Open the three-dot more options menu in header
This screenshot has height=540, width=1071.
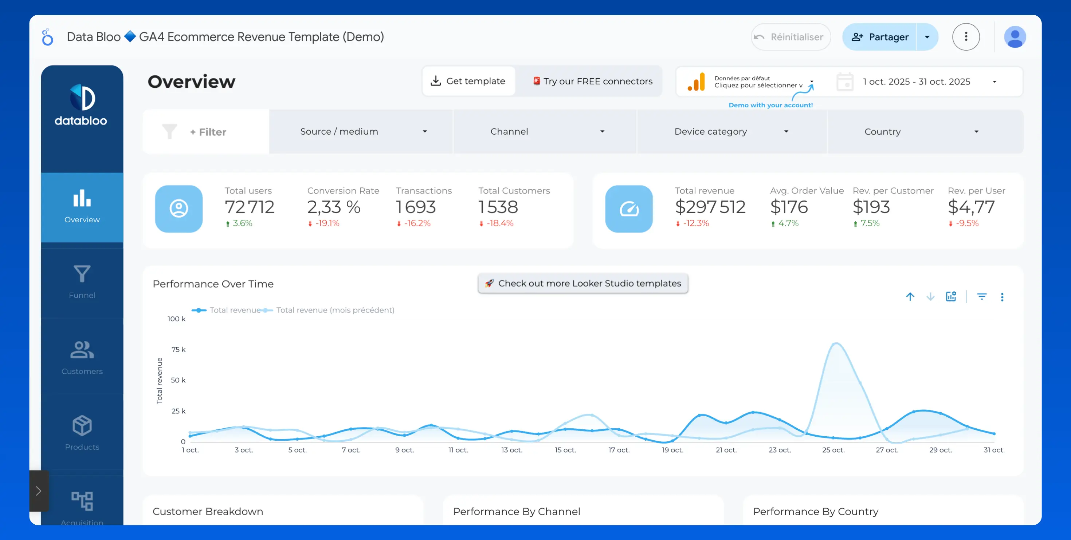coord(965,37)
